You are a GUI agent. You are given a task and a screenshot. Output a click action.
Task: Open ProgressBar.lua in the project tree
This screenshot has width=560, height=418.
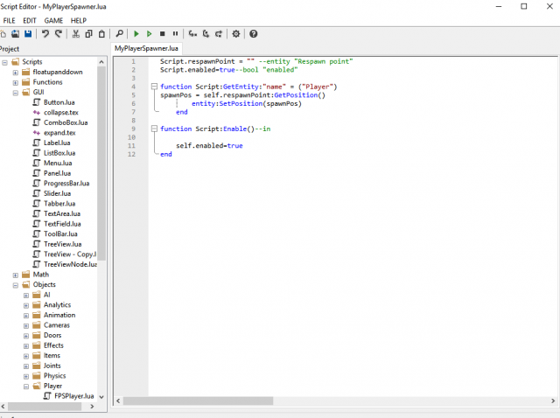(65, 183)
